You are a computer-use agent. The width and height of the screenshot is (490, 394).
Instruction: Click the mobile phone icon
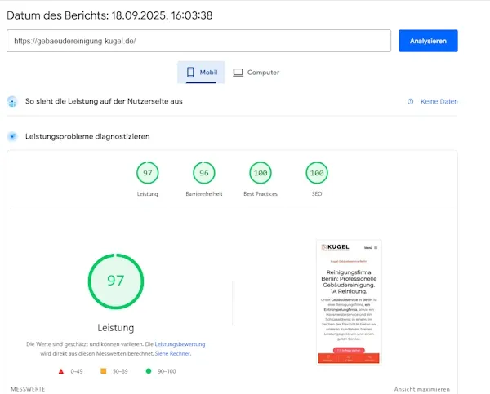[x=190, y=73]
